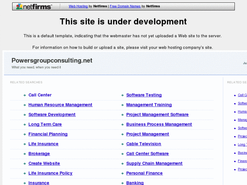The image size is (247, 185).
Task: Open sidebar link starting with Huma
Action: (x=242, y=111)
